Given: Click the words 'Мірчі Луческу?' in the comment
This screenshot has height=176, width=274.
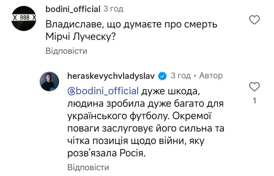Looking at the screenshot, I should point(81,37).
